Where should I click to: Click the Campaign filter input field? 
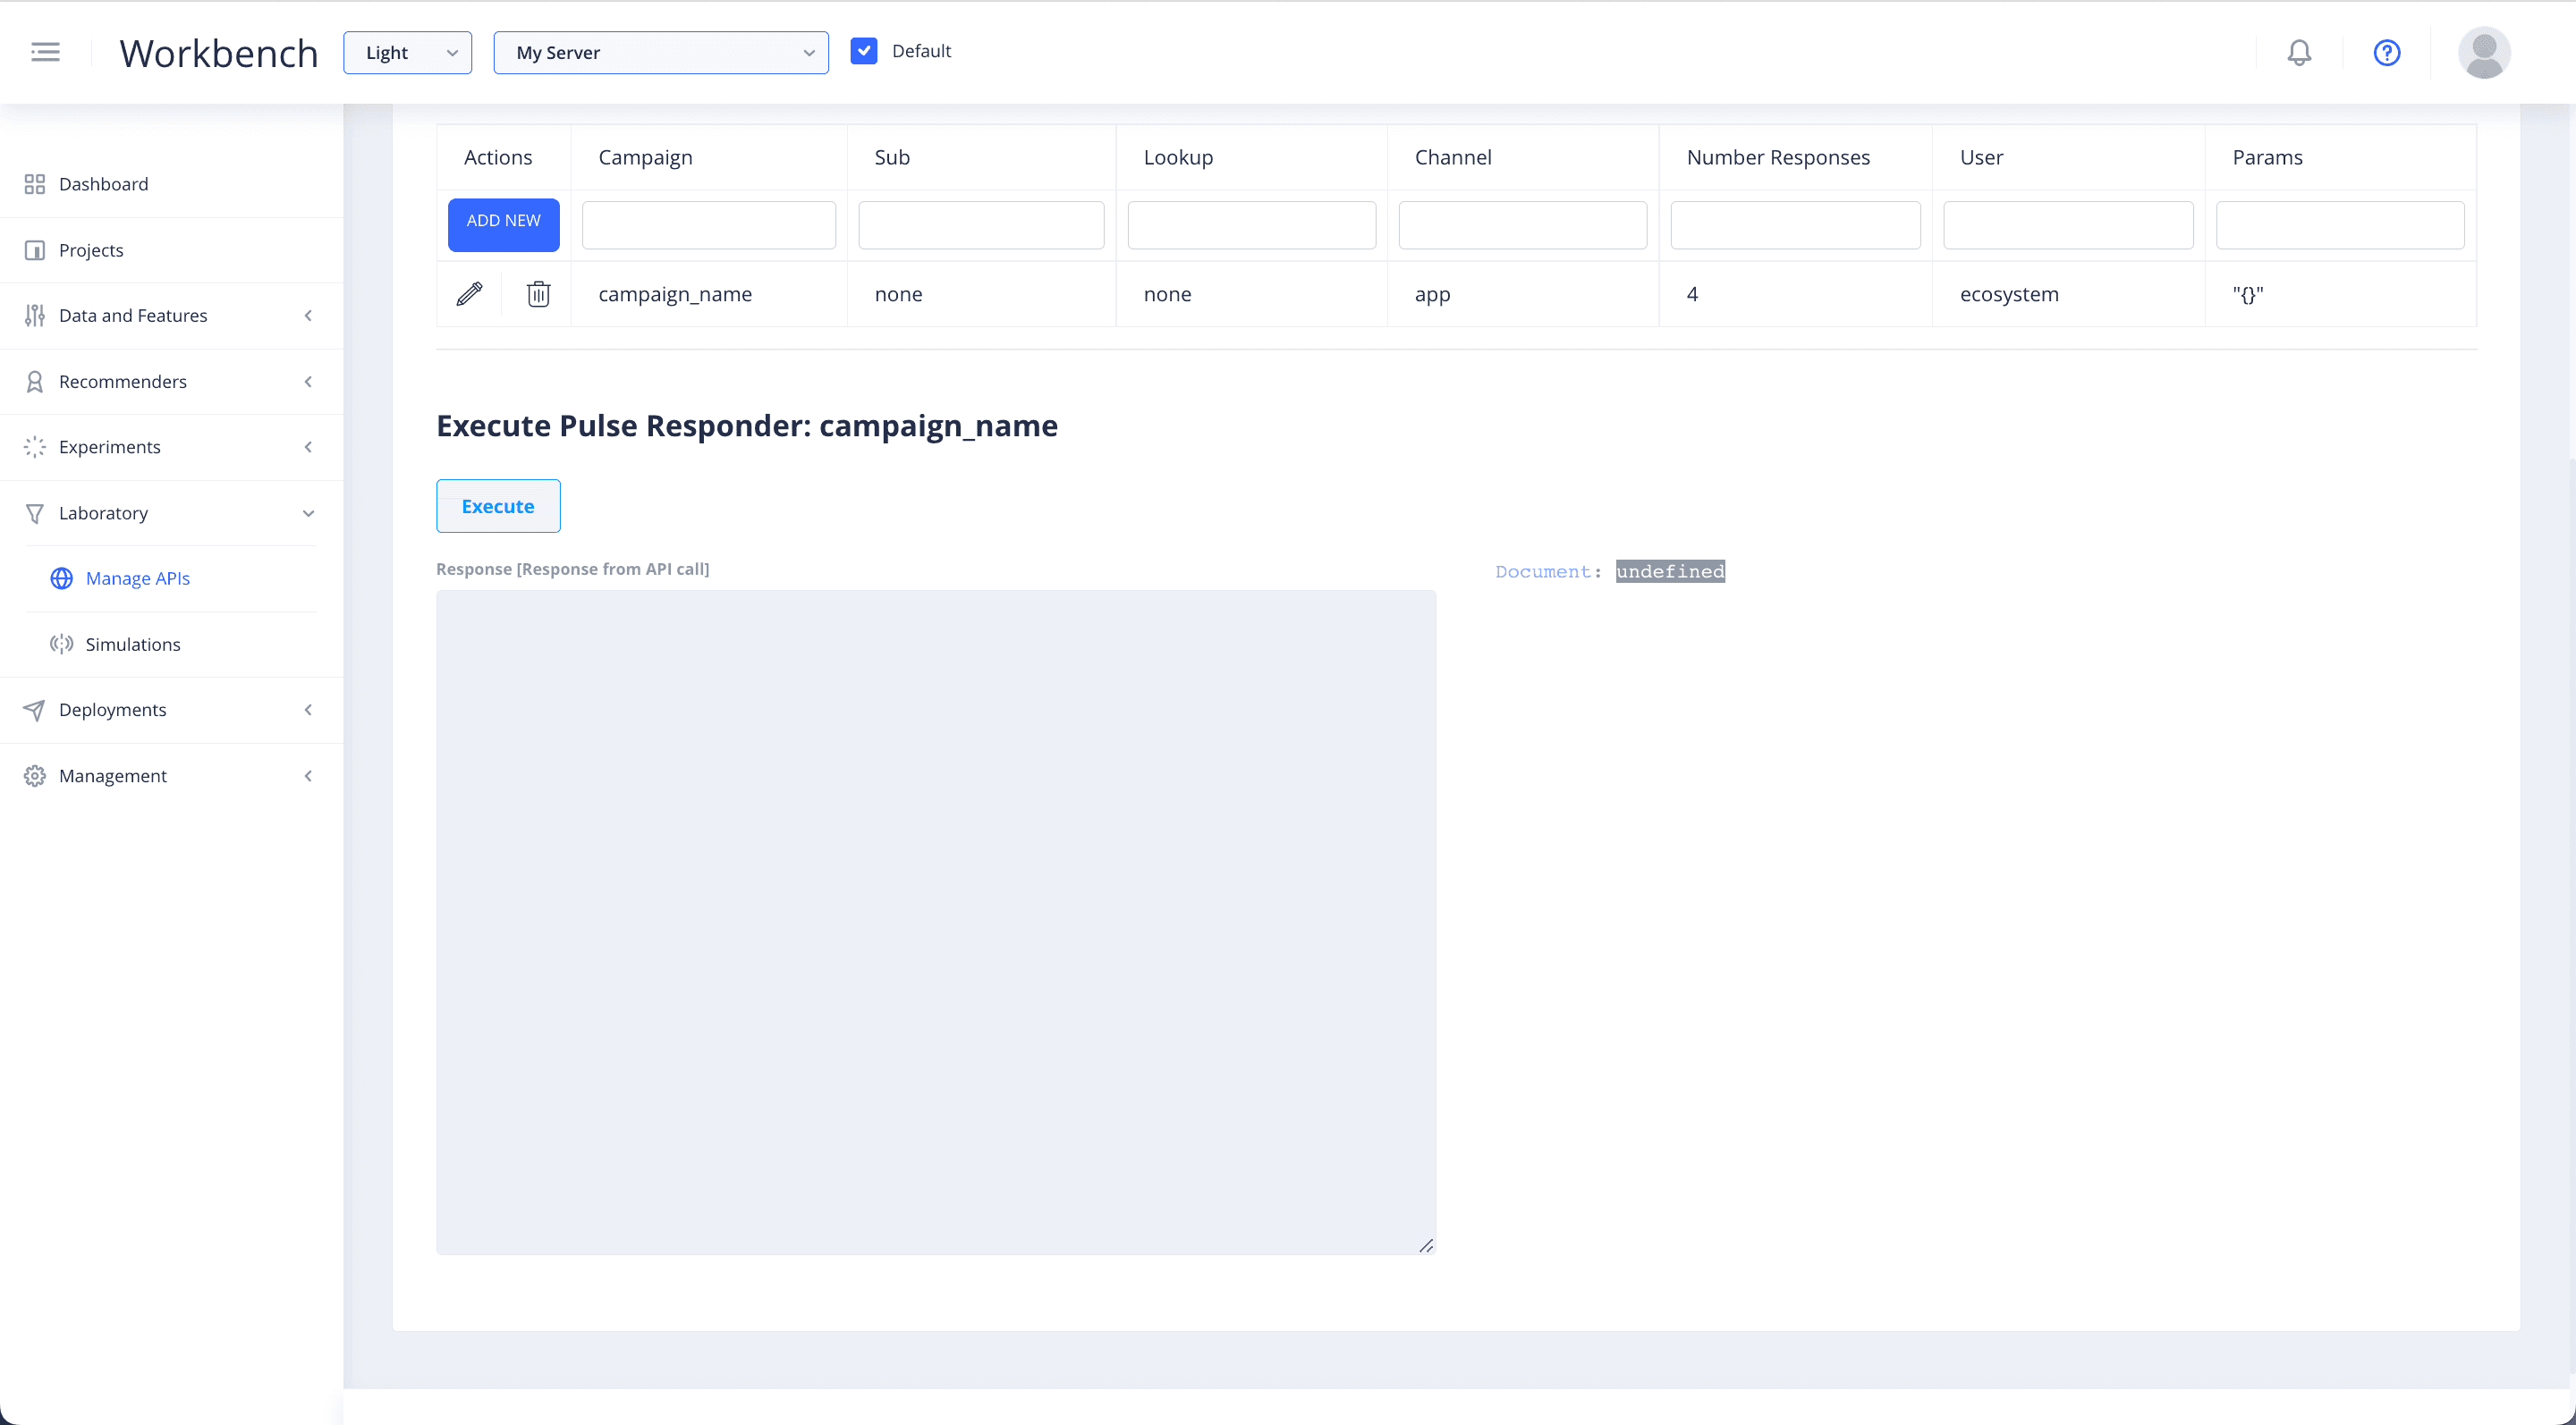coord(709,224)
